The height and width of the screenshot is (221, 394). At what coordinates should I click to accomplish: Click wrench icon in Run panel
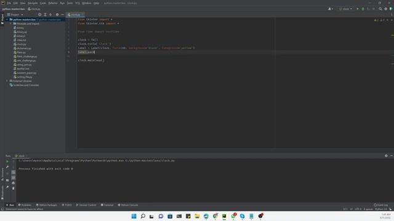[x=7, y=167]
